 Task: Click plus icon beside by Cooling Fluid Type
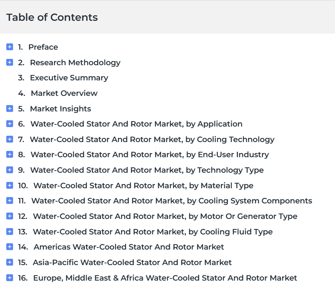tap(10, 232)
